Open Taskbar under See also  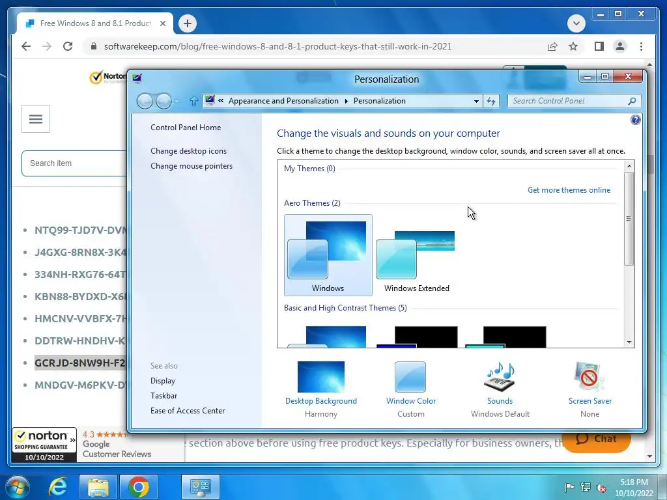(x=163, y=396)
